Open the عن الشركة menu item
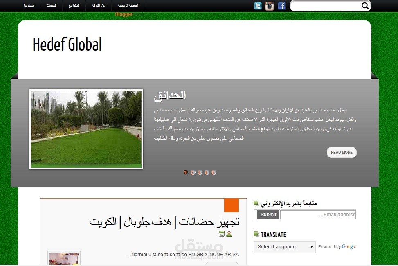The width and height of the screenshot is (398, 266). (98, 7)
